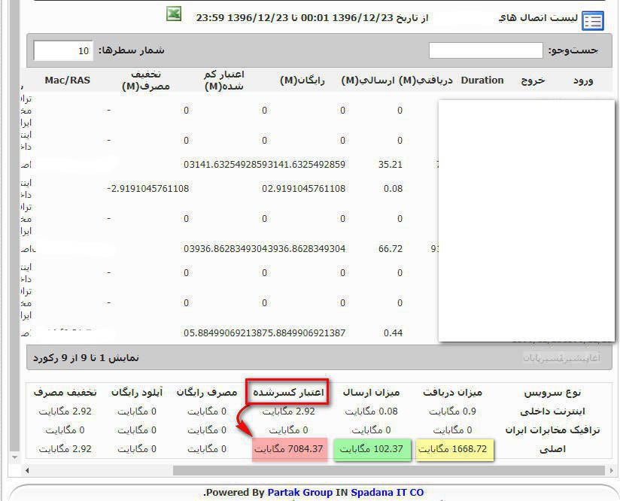Sort by the Duration column header

[x=482, y=80]
